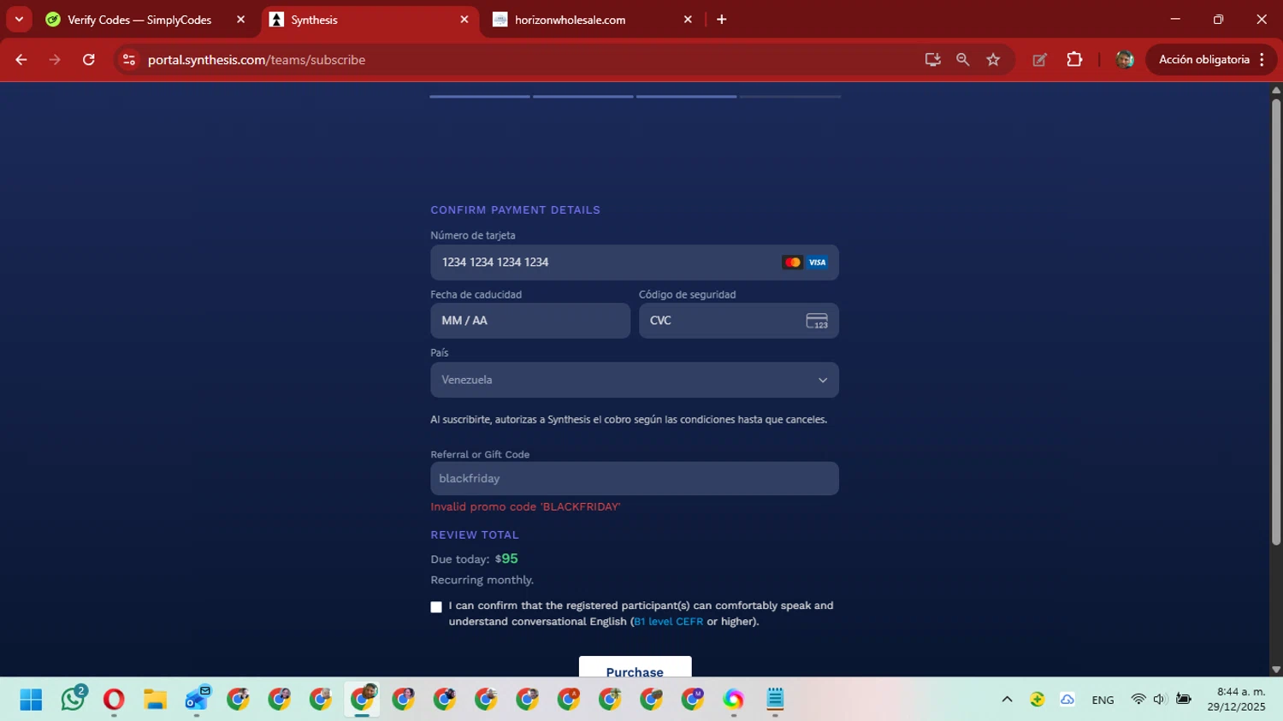The image size is (1283, 721).
Task: Open the colorful ring app in taskbar
Action: (733, 700)
